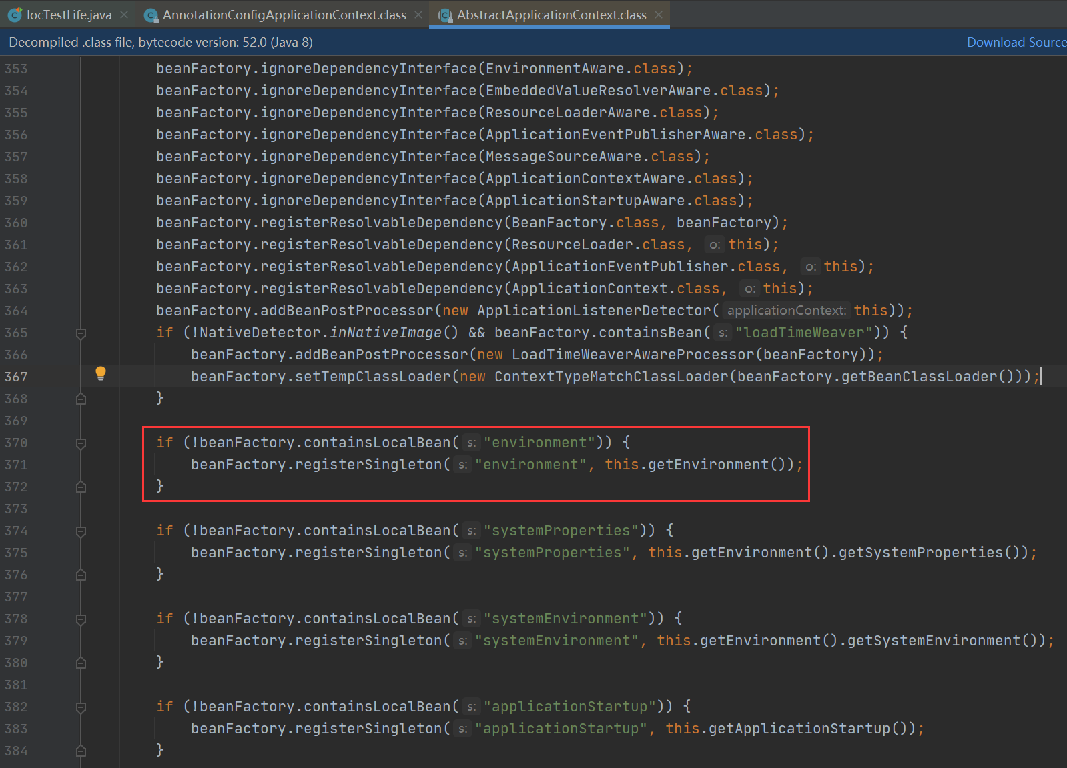Click line number 383 in the gutter

click(16, 729)
